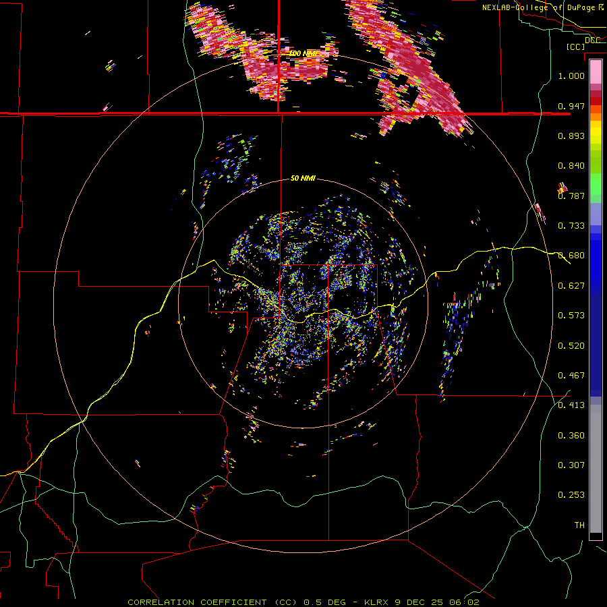This screenshot has width=607, height=607.
Task: Select the 0.413 scale value label
Action: [x=571, y=405]
